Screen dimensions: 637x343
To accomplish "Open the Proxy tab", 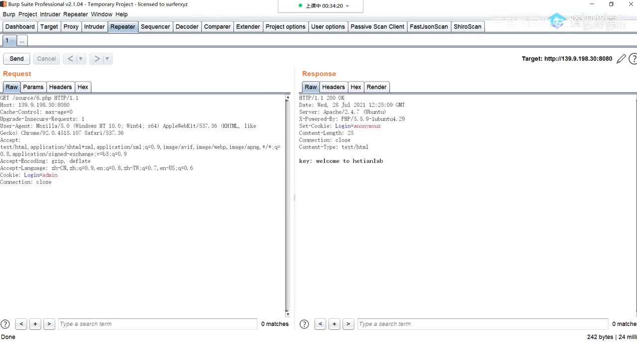I will (x=71, y=27).
